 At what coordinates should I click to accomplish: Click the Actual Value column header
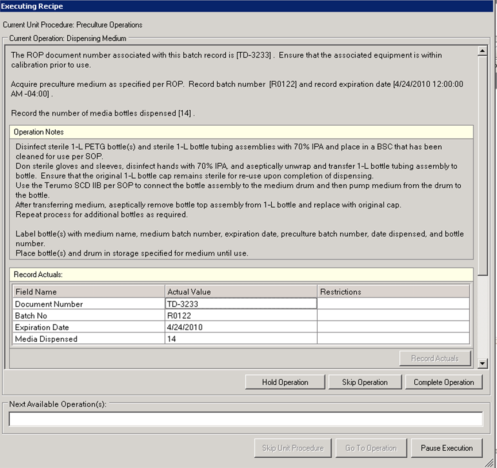point(241,292)
